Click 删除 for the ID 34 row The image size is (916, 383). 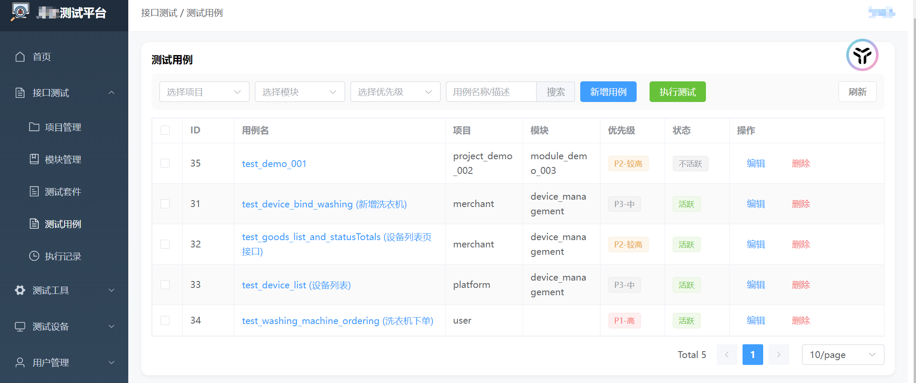click(x=801, y=321)
